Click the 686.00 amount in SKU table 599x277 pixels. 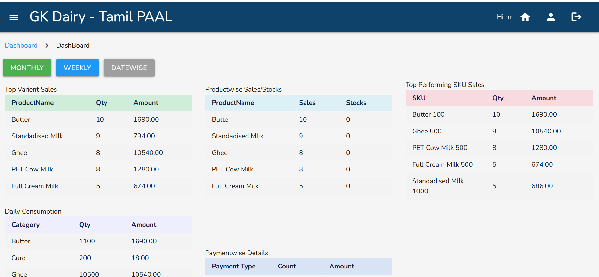click(x=542, y=186)
